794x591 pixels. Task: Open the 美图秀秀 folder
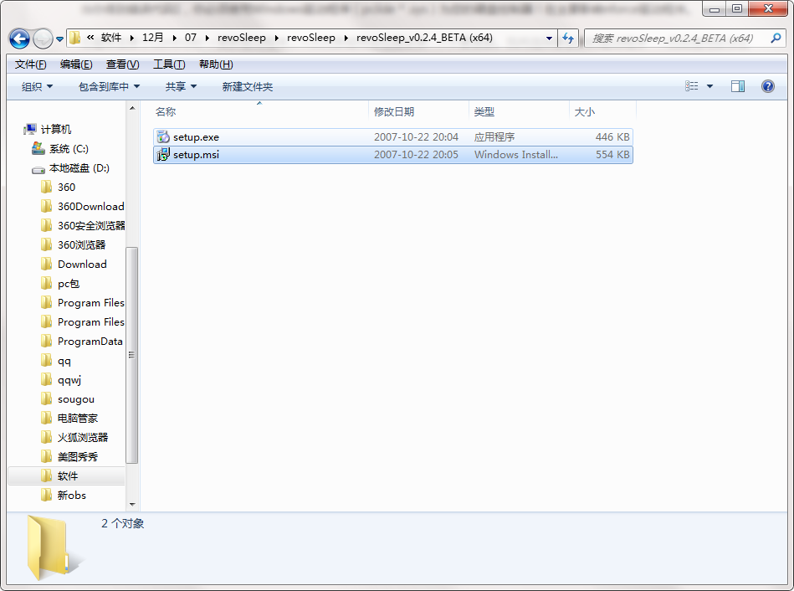click(x=78, y=457)
